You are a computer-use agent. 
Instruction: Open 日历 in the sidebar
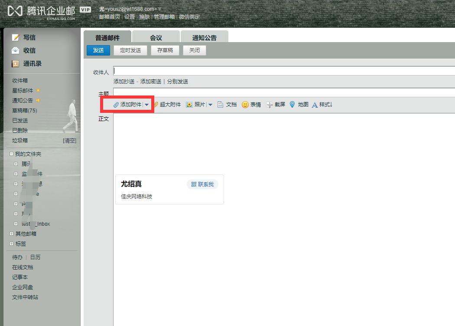pyautogui.click(x=36, y=257)
